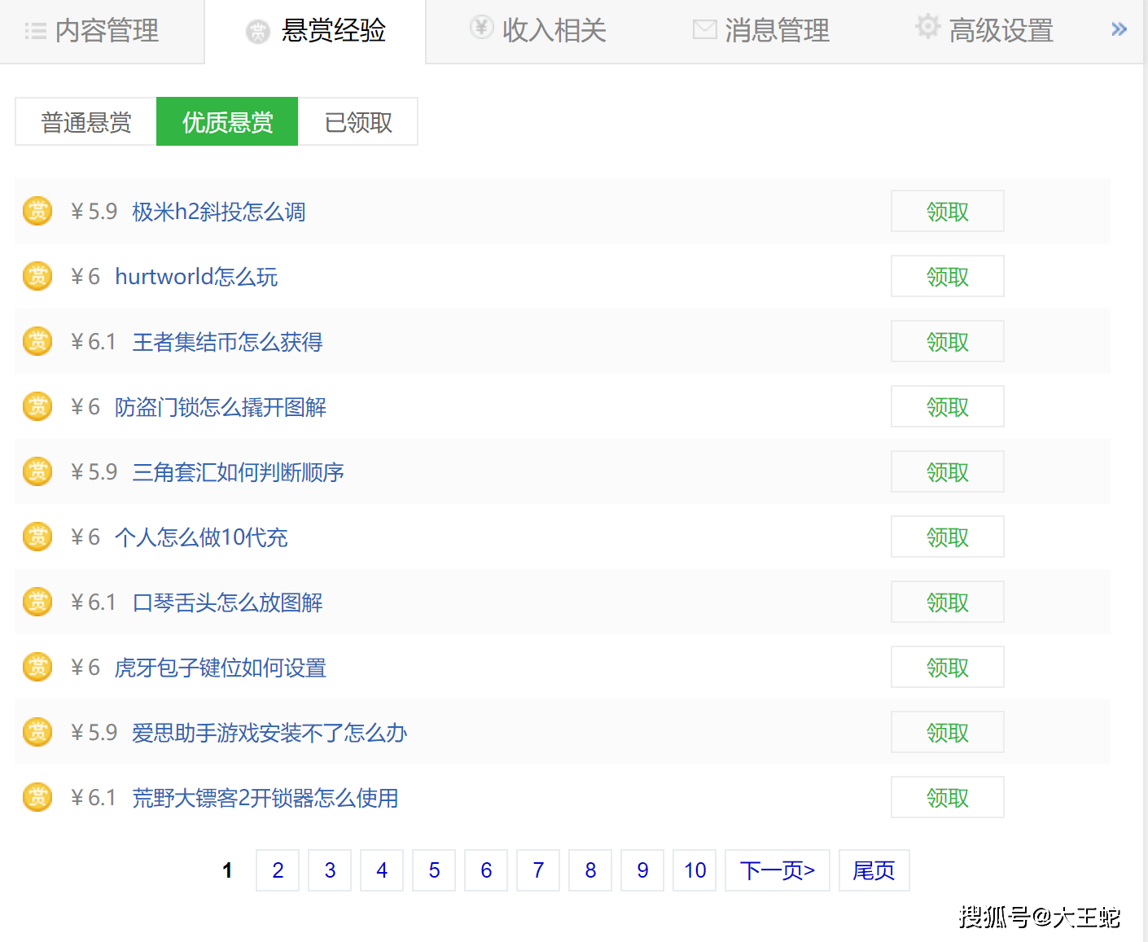Click the envelope icon beside 消息管理
Screen dimensions: 1148x942
tap(704, 30)
